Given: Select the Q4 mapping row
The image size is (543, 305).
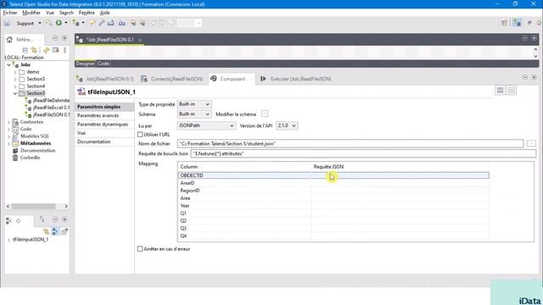Looking at the screenshot, I should pos(333,236).
